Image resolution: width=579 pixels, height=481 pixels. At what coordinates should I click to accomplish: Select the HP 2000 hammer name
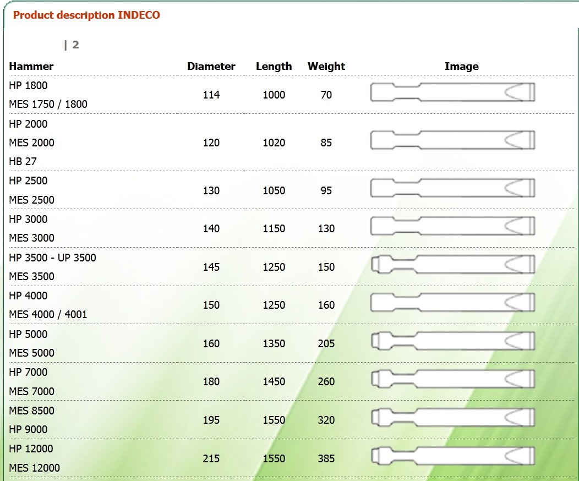[28, 124]
